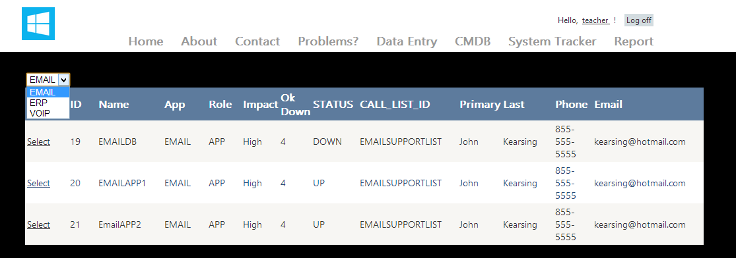736x258 pixels.
Task: Open the Report menu item
Action: (634, 41)
